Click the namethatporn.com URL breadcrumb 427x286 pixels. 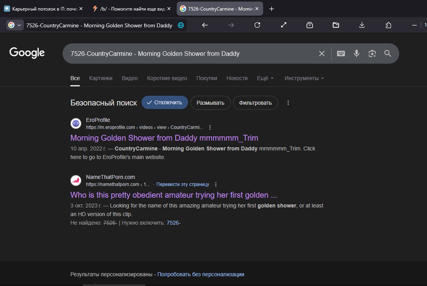(118, 184)
